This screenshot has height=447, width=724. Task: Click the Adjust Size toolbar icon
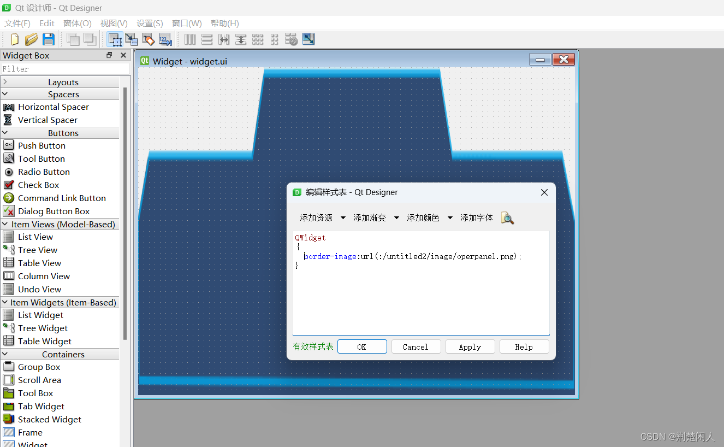[x=308, y=39]
